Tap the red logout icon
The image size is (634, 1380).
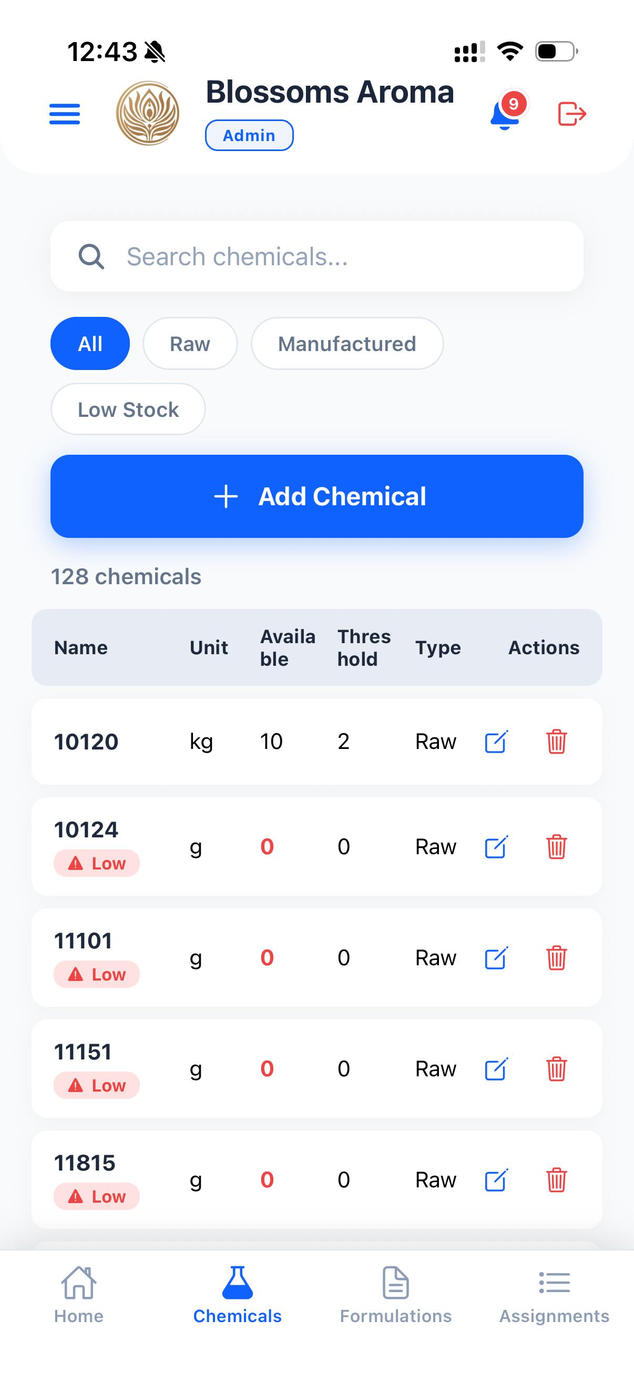pos(572,114)
